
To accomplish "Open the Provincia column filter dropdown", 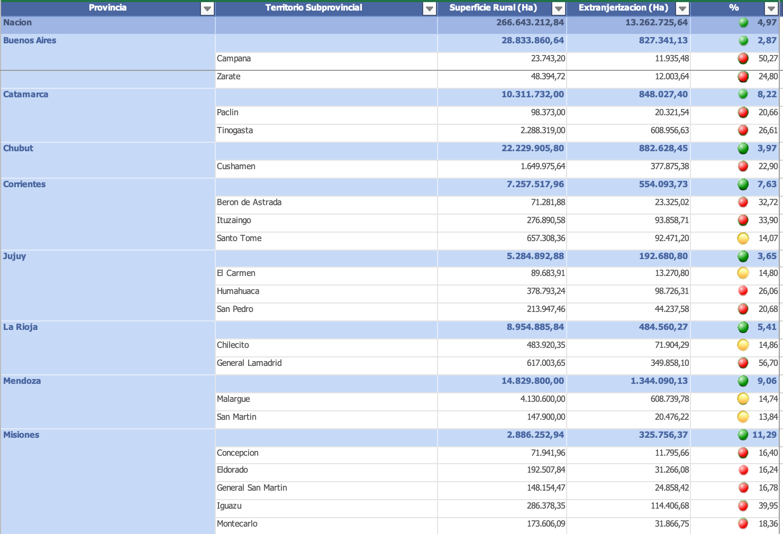I will tap(207, 8).
